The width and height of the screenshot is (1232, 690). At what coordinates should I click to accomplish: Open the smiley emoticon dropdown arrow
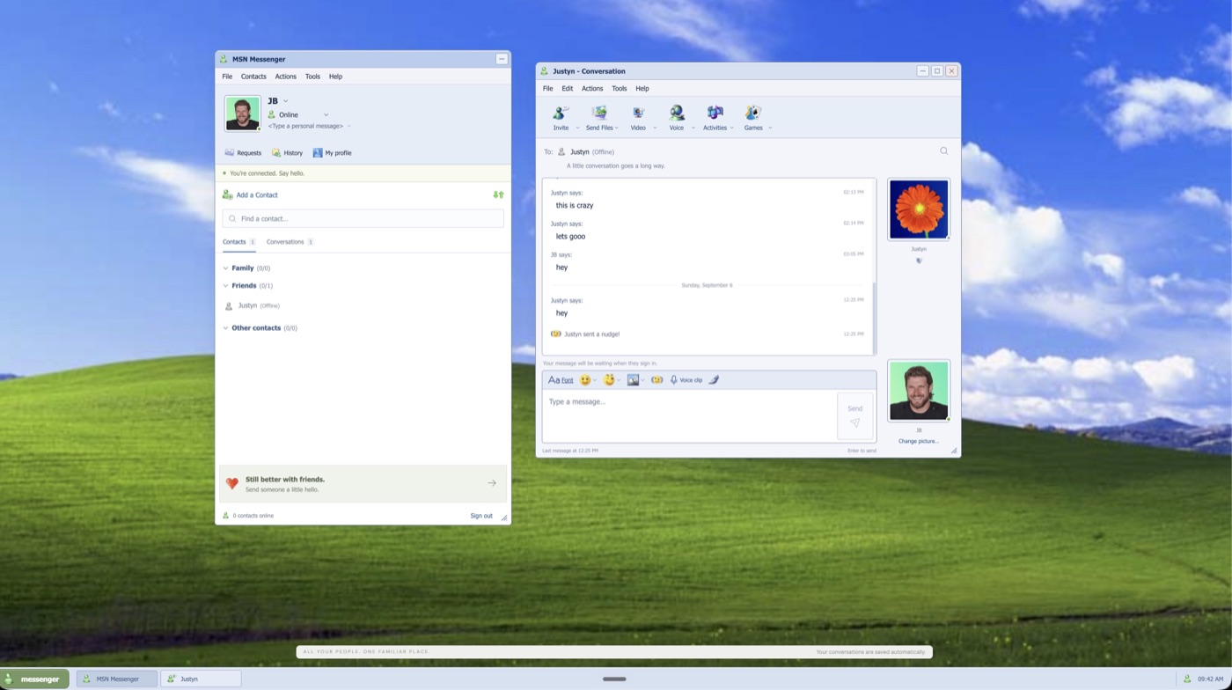pyautogui.click(x=595, y=381)
